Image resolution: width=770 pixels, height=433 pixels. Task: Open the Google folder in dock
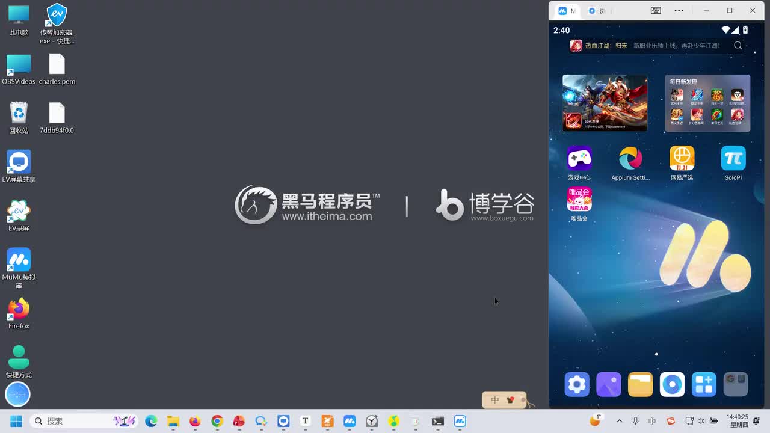pos(736,384)
